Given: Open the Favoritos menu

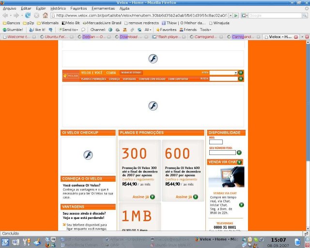Looking at the screenshot, I should pos(78,8).
